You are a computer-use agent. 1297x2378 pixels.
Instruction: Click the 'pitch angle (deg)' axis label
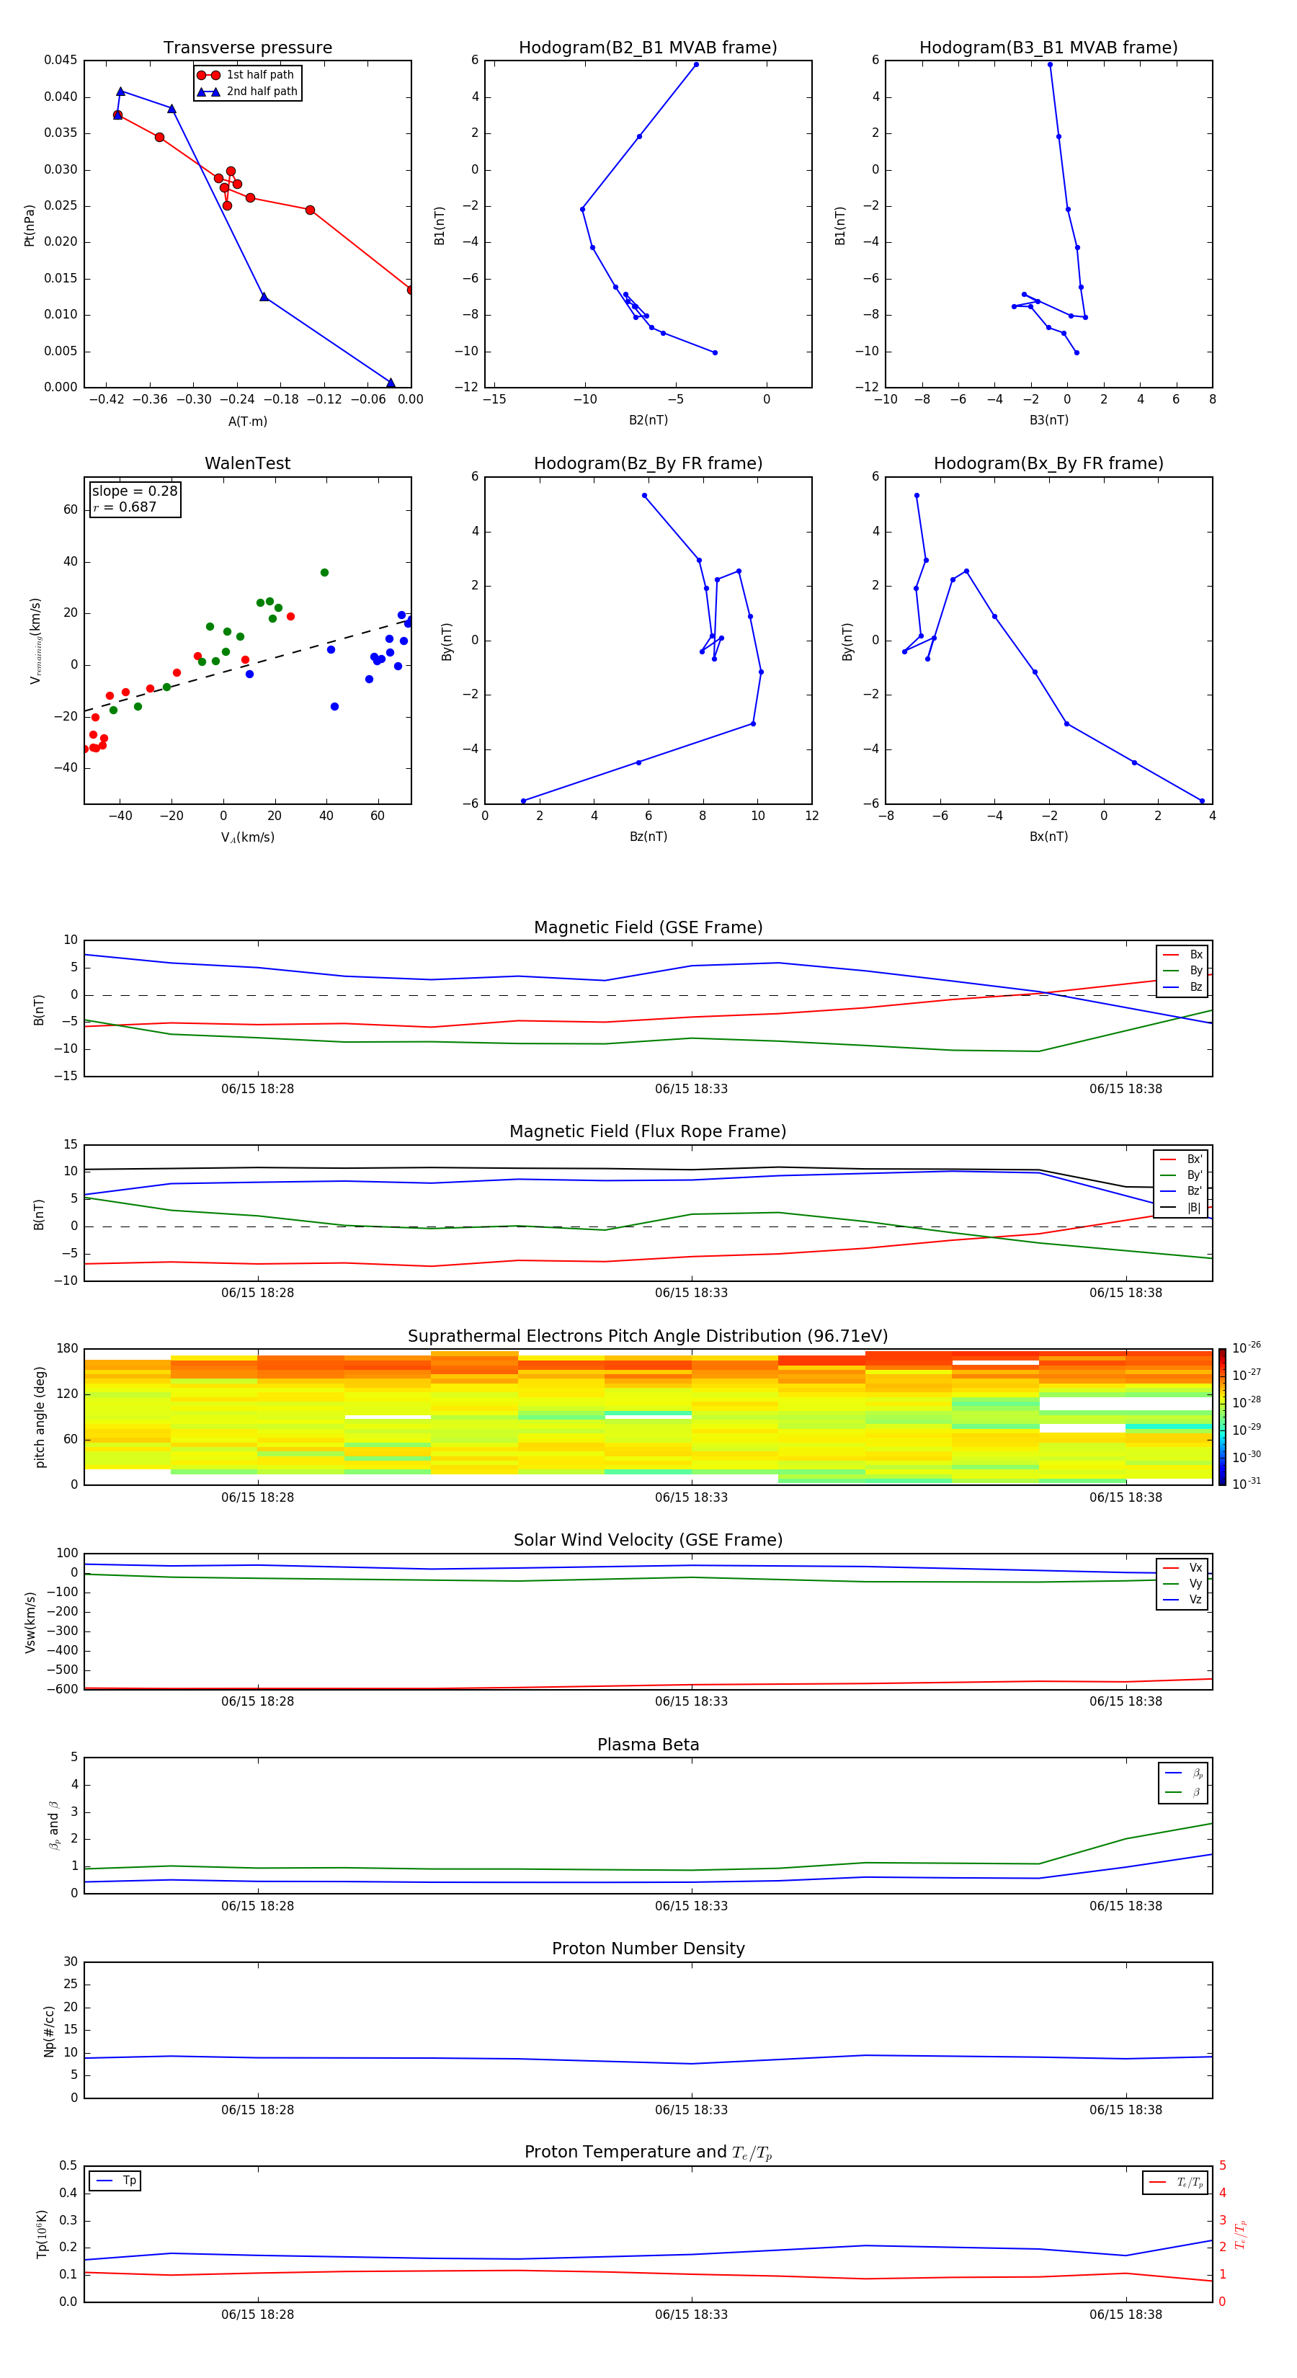(40, 1417)
